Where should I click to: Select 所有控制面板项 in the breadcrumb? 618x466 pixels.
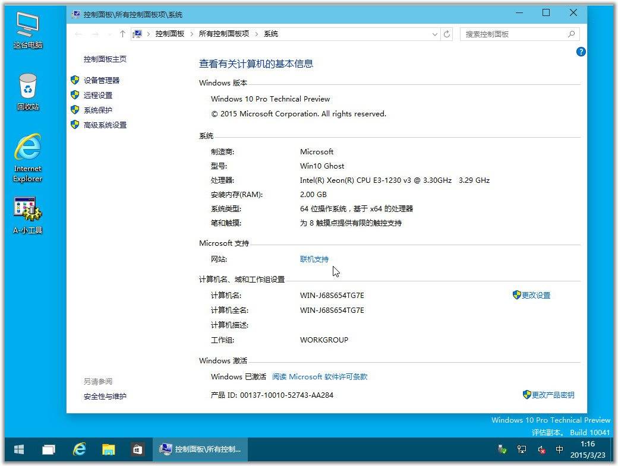click(224, 34)
